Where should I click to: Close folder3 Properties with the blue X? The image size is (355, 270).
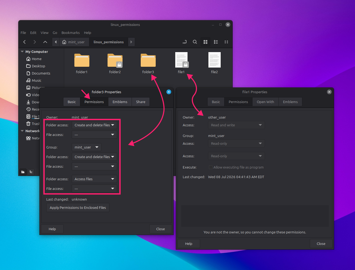[169, 92]
